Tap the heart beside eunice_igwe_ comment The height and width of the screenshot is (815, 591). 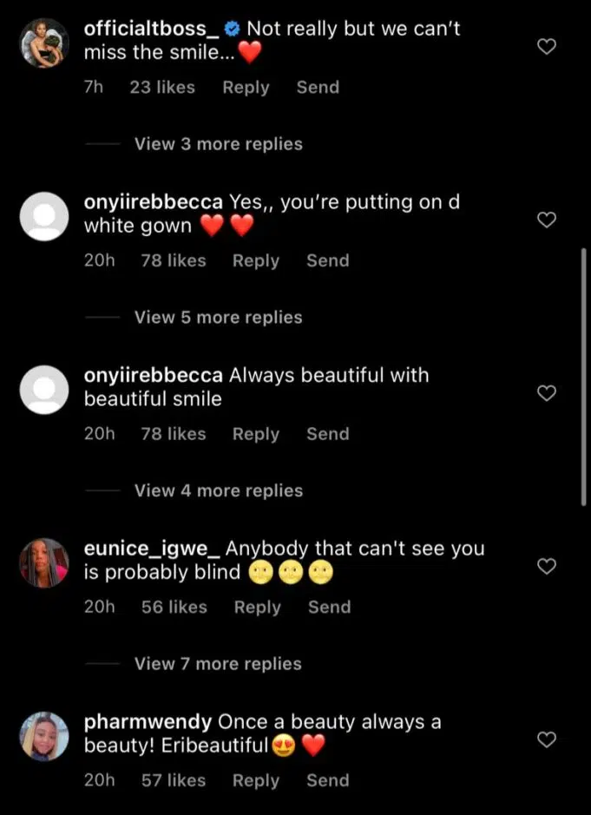547,567
